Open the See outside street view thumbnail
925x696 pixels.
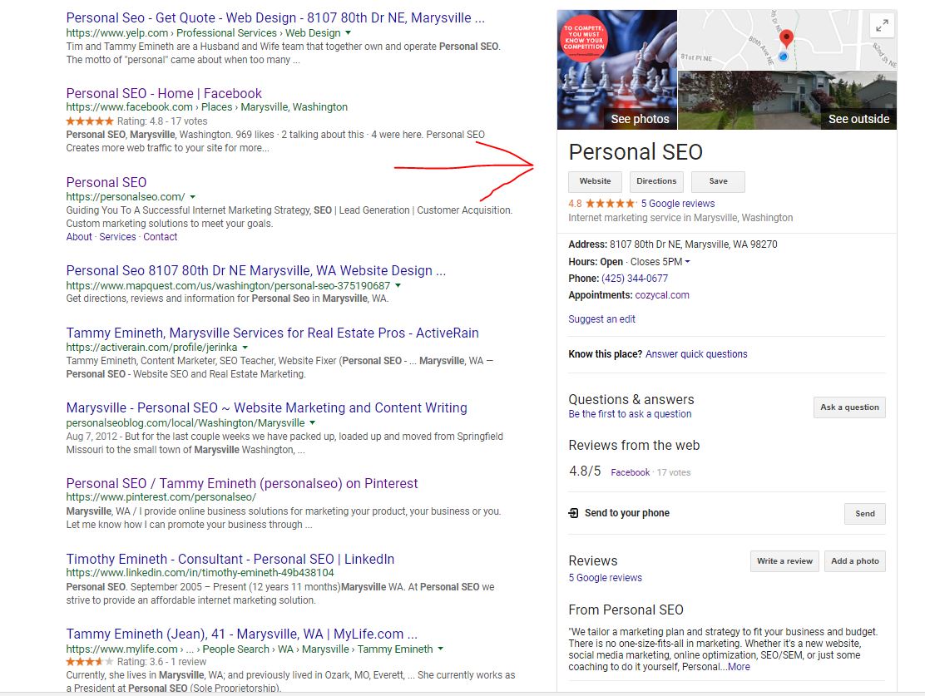pos(788,101)
